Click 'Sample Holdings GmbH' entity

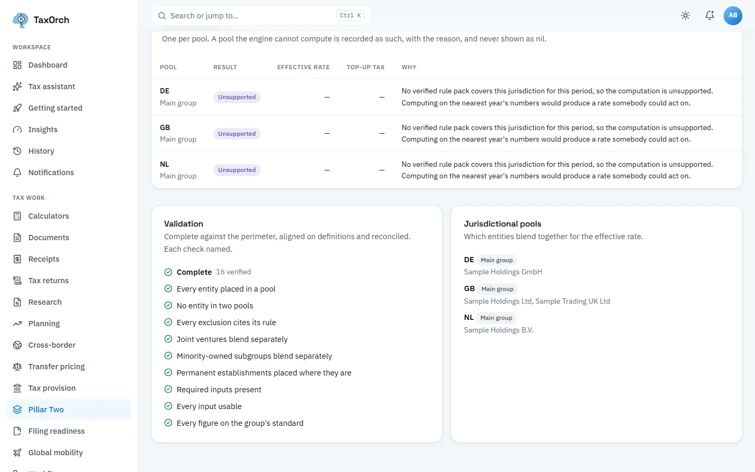click(503, 272)
